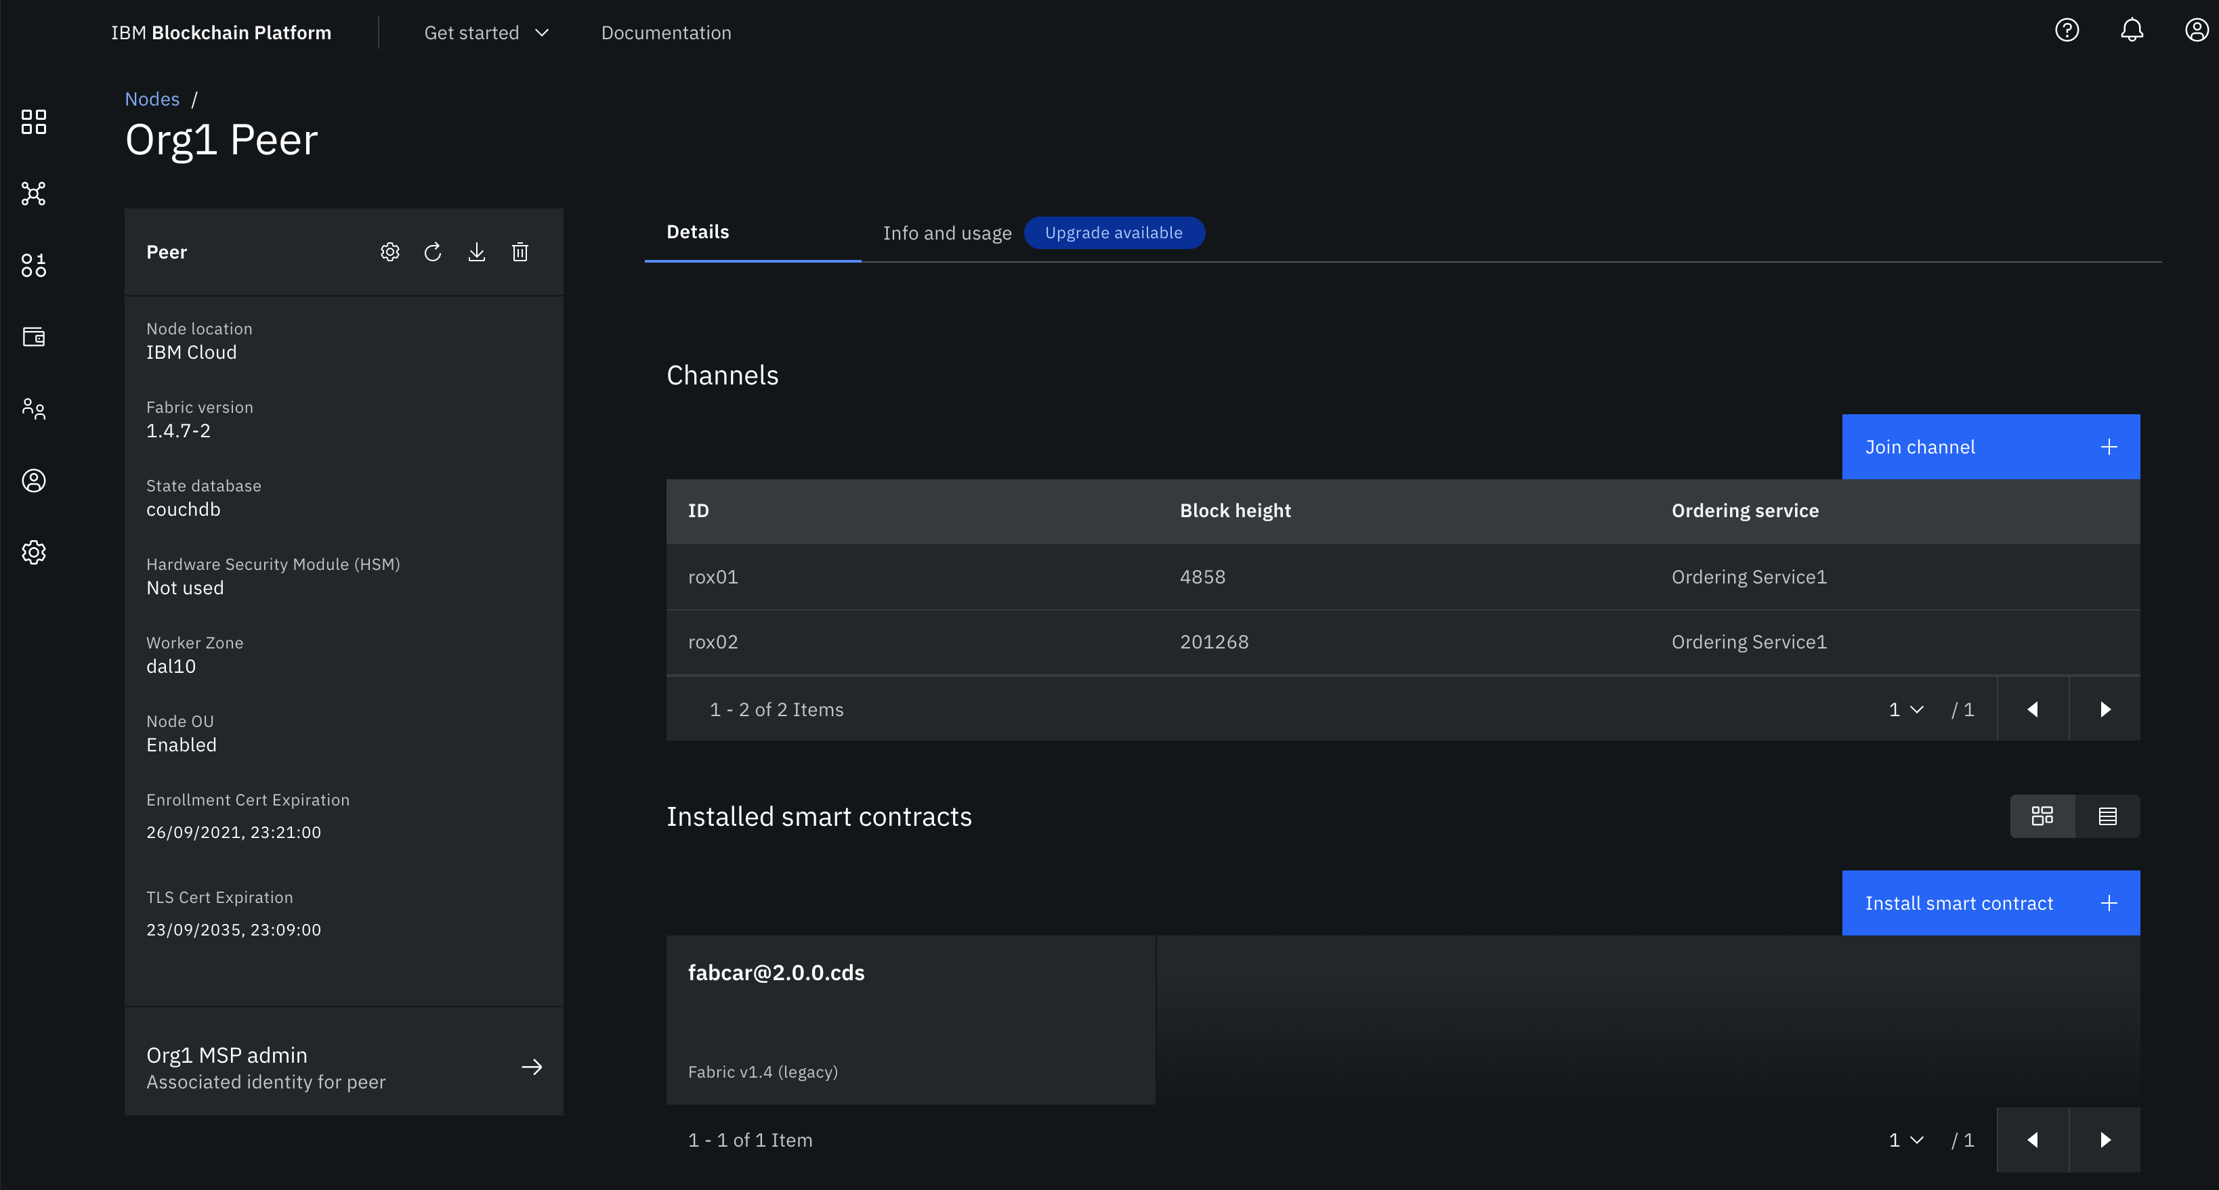Open channels page number dropdown
The height and width of the screenshot is (1190, 2219).
tap(1905, 709)
